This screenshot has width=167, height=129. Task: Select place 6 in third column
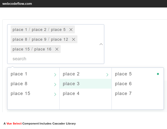coord(138,84)
